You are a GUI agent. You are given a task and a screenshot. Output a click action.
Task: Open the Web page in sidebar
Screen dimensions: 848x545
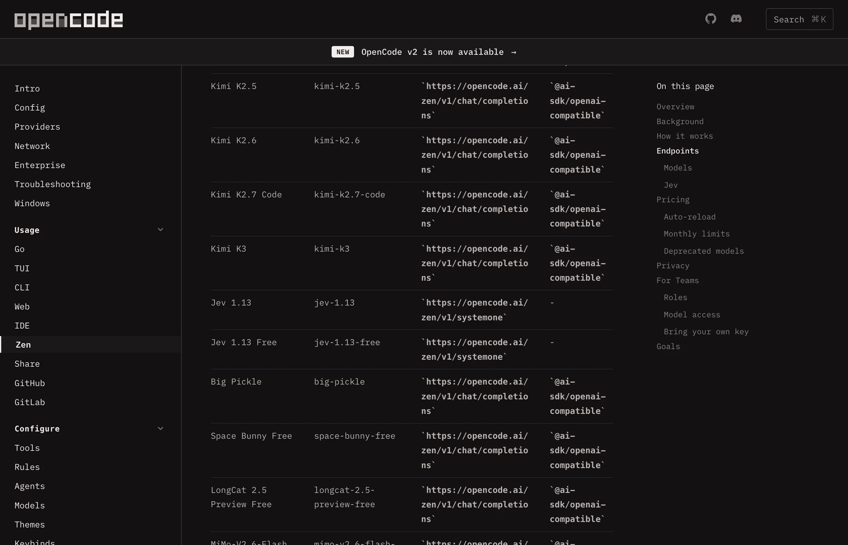click(22, 306)
